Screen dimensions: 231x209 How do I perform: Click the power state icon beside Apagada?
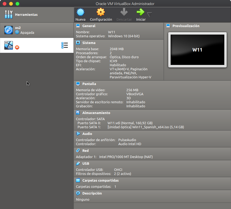pos(17,32)
